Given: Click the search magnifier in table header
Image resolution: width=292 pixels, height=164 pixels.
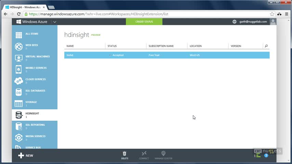Looking at the screenshot, I should click(266, 46).
